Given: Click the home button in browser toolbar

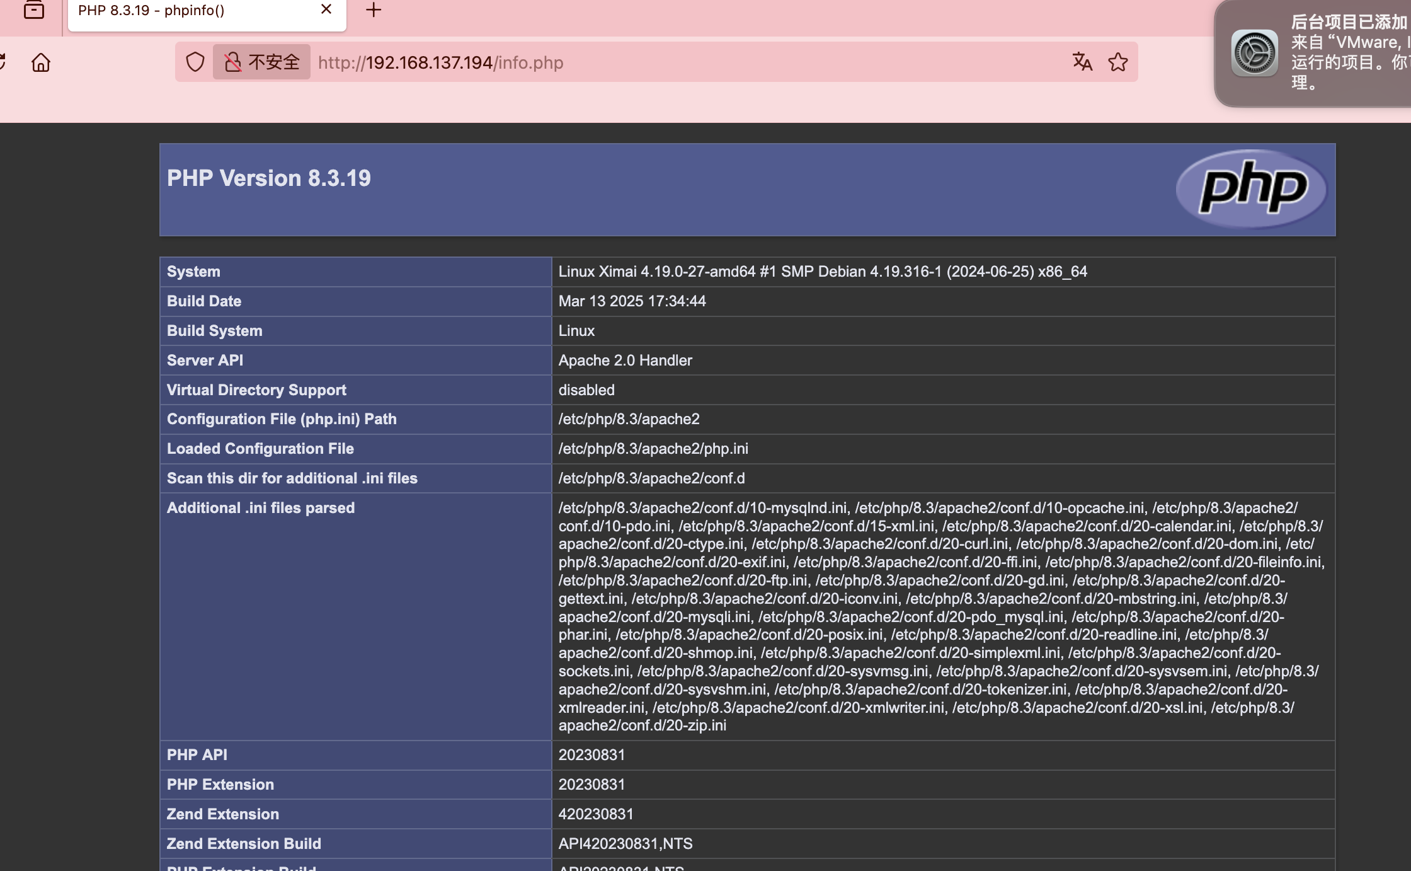Looking at the screenshot, I should [x=41, y=62].
